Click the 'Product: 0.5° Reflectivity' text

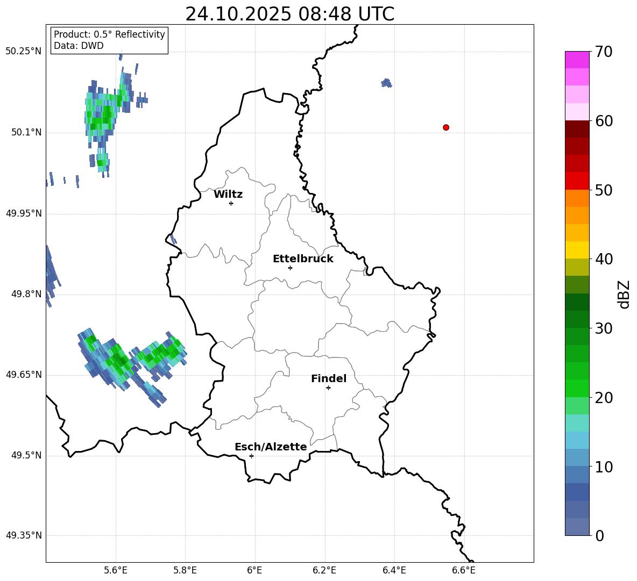[109, 34]
